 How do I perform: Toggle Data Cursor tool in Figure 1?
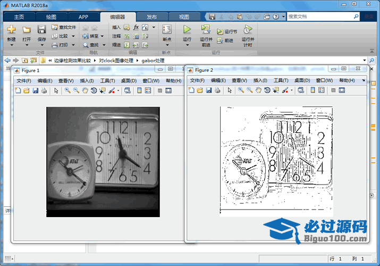click(102, 90)
